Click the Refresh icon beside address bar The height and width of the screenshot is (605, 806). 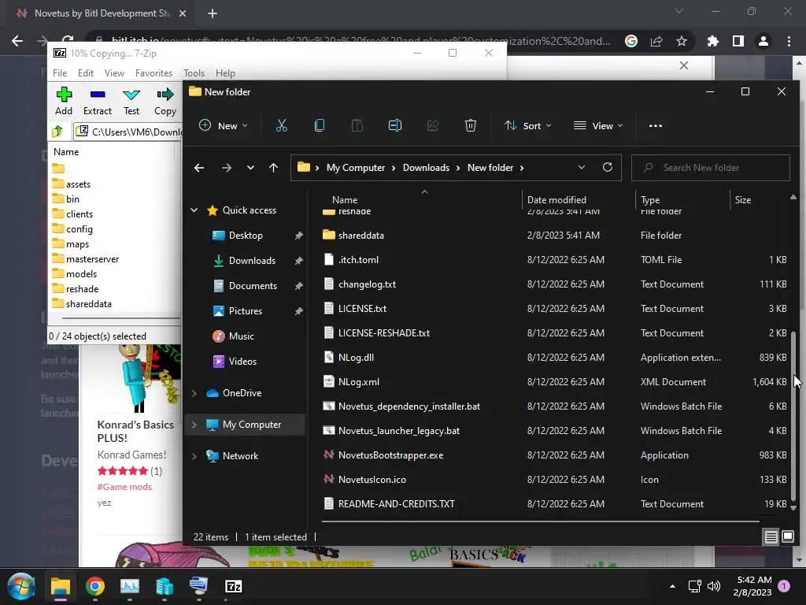(607, 167)
